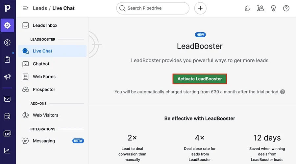Screen dimensions: 296x164
Task: Collapse the side menu with hamburger toggle
Action: click(x=25, y=8)
